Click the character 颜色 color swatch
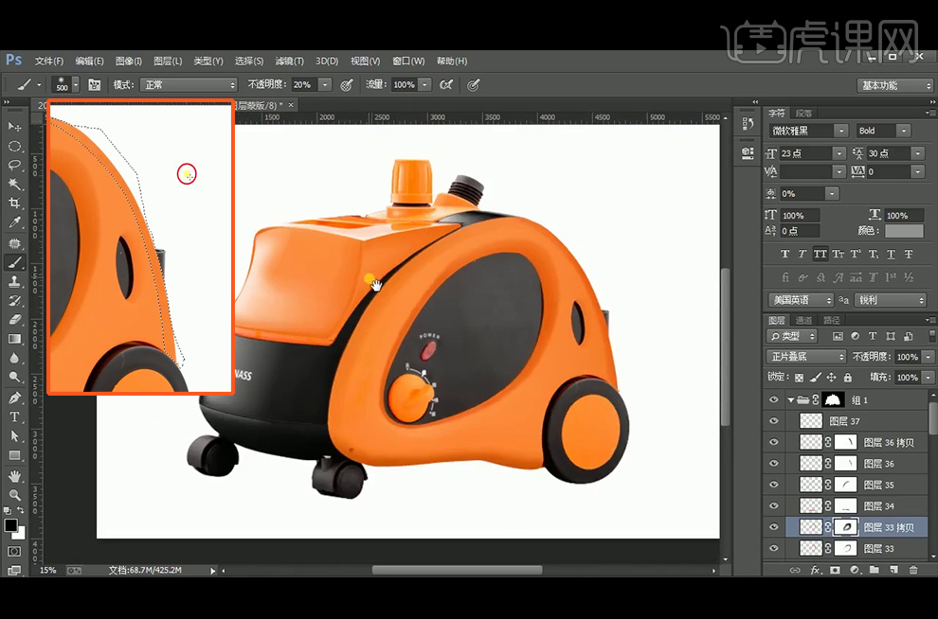This screenshot has height=619, width=938. (x=905, y=231)
